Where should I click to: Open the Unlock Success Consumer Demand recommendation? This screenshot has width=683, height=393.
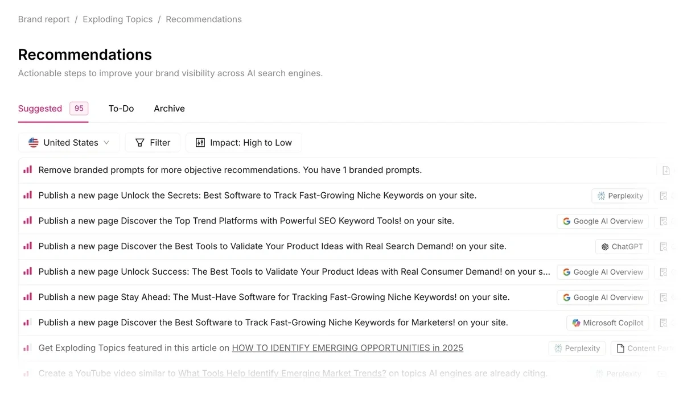(x=294, y=272)
